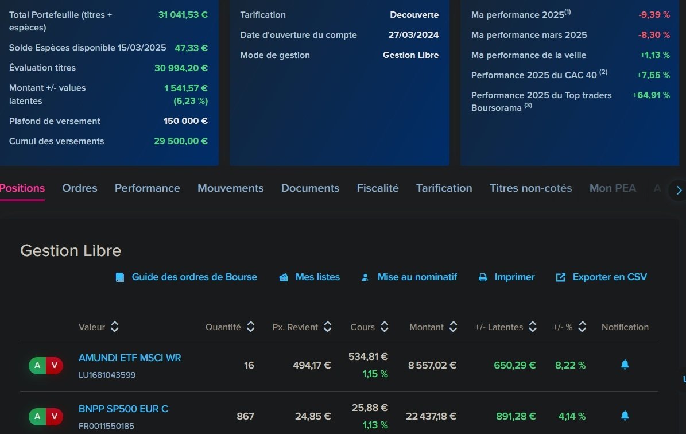Select the Positions tab
Screen dimensions: 686x434
coord(22,188)
